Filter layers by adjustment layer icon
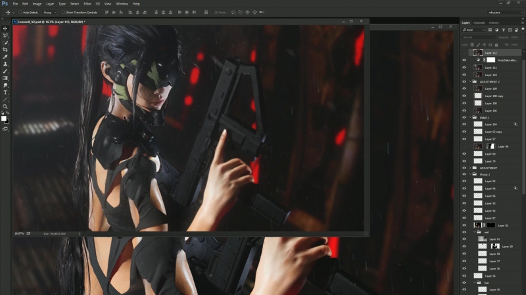 tap(497, 29)
